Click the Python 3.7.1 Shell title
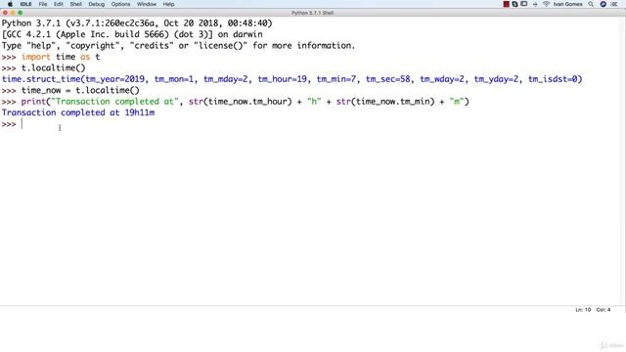The height and width of the screenshot is (352, 626). pyautogui.click(x=312, y=13)
